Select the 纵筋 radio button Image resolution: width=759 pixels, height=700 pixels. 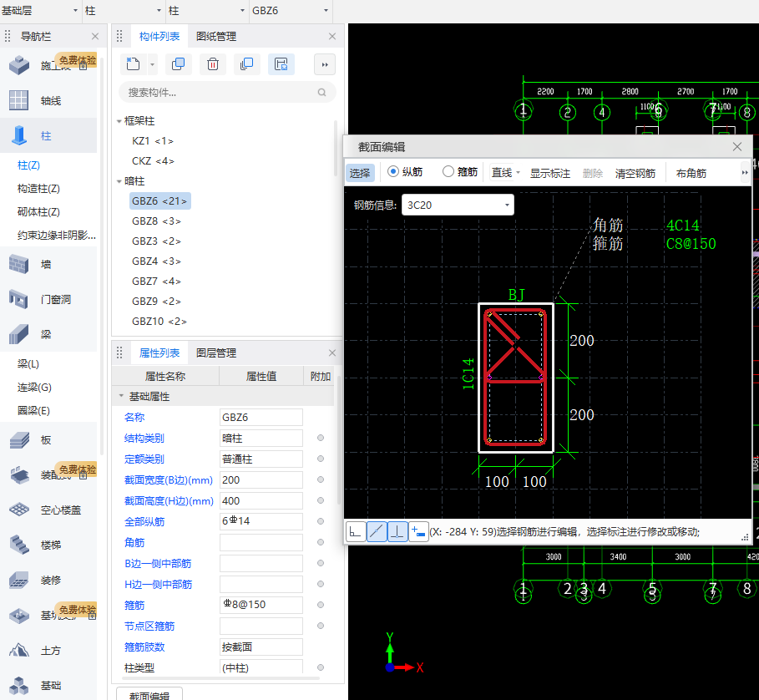click(393, 171)
